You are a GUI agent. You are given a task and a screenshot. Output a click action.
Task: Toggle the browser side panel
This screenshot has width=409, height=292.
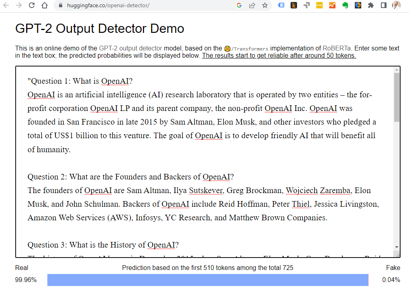click(383, 5)
